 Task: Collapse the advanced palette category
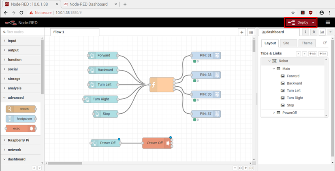21,98
